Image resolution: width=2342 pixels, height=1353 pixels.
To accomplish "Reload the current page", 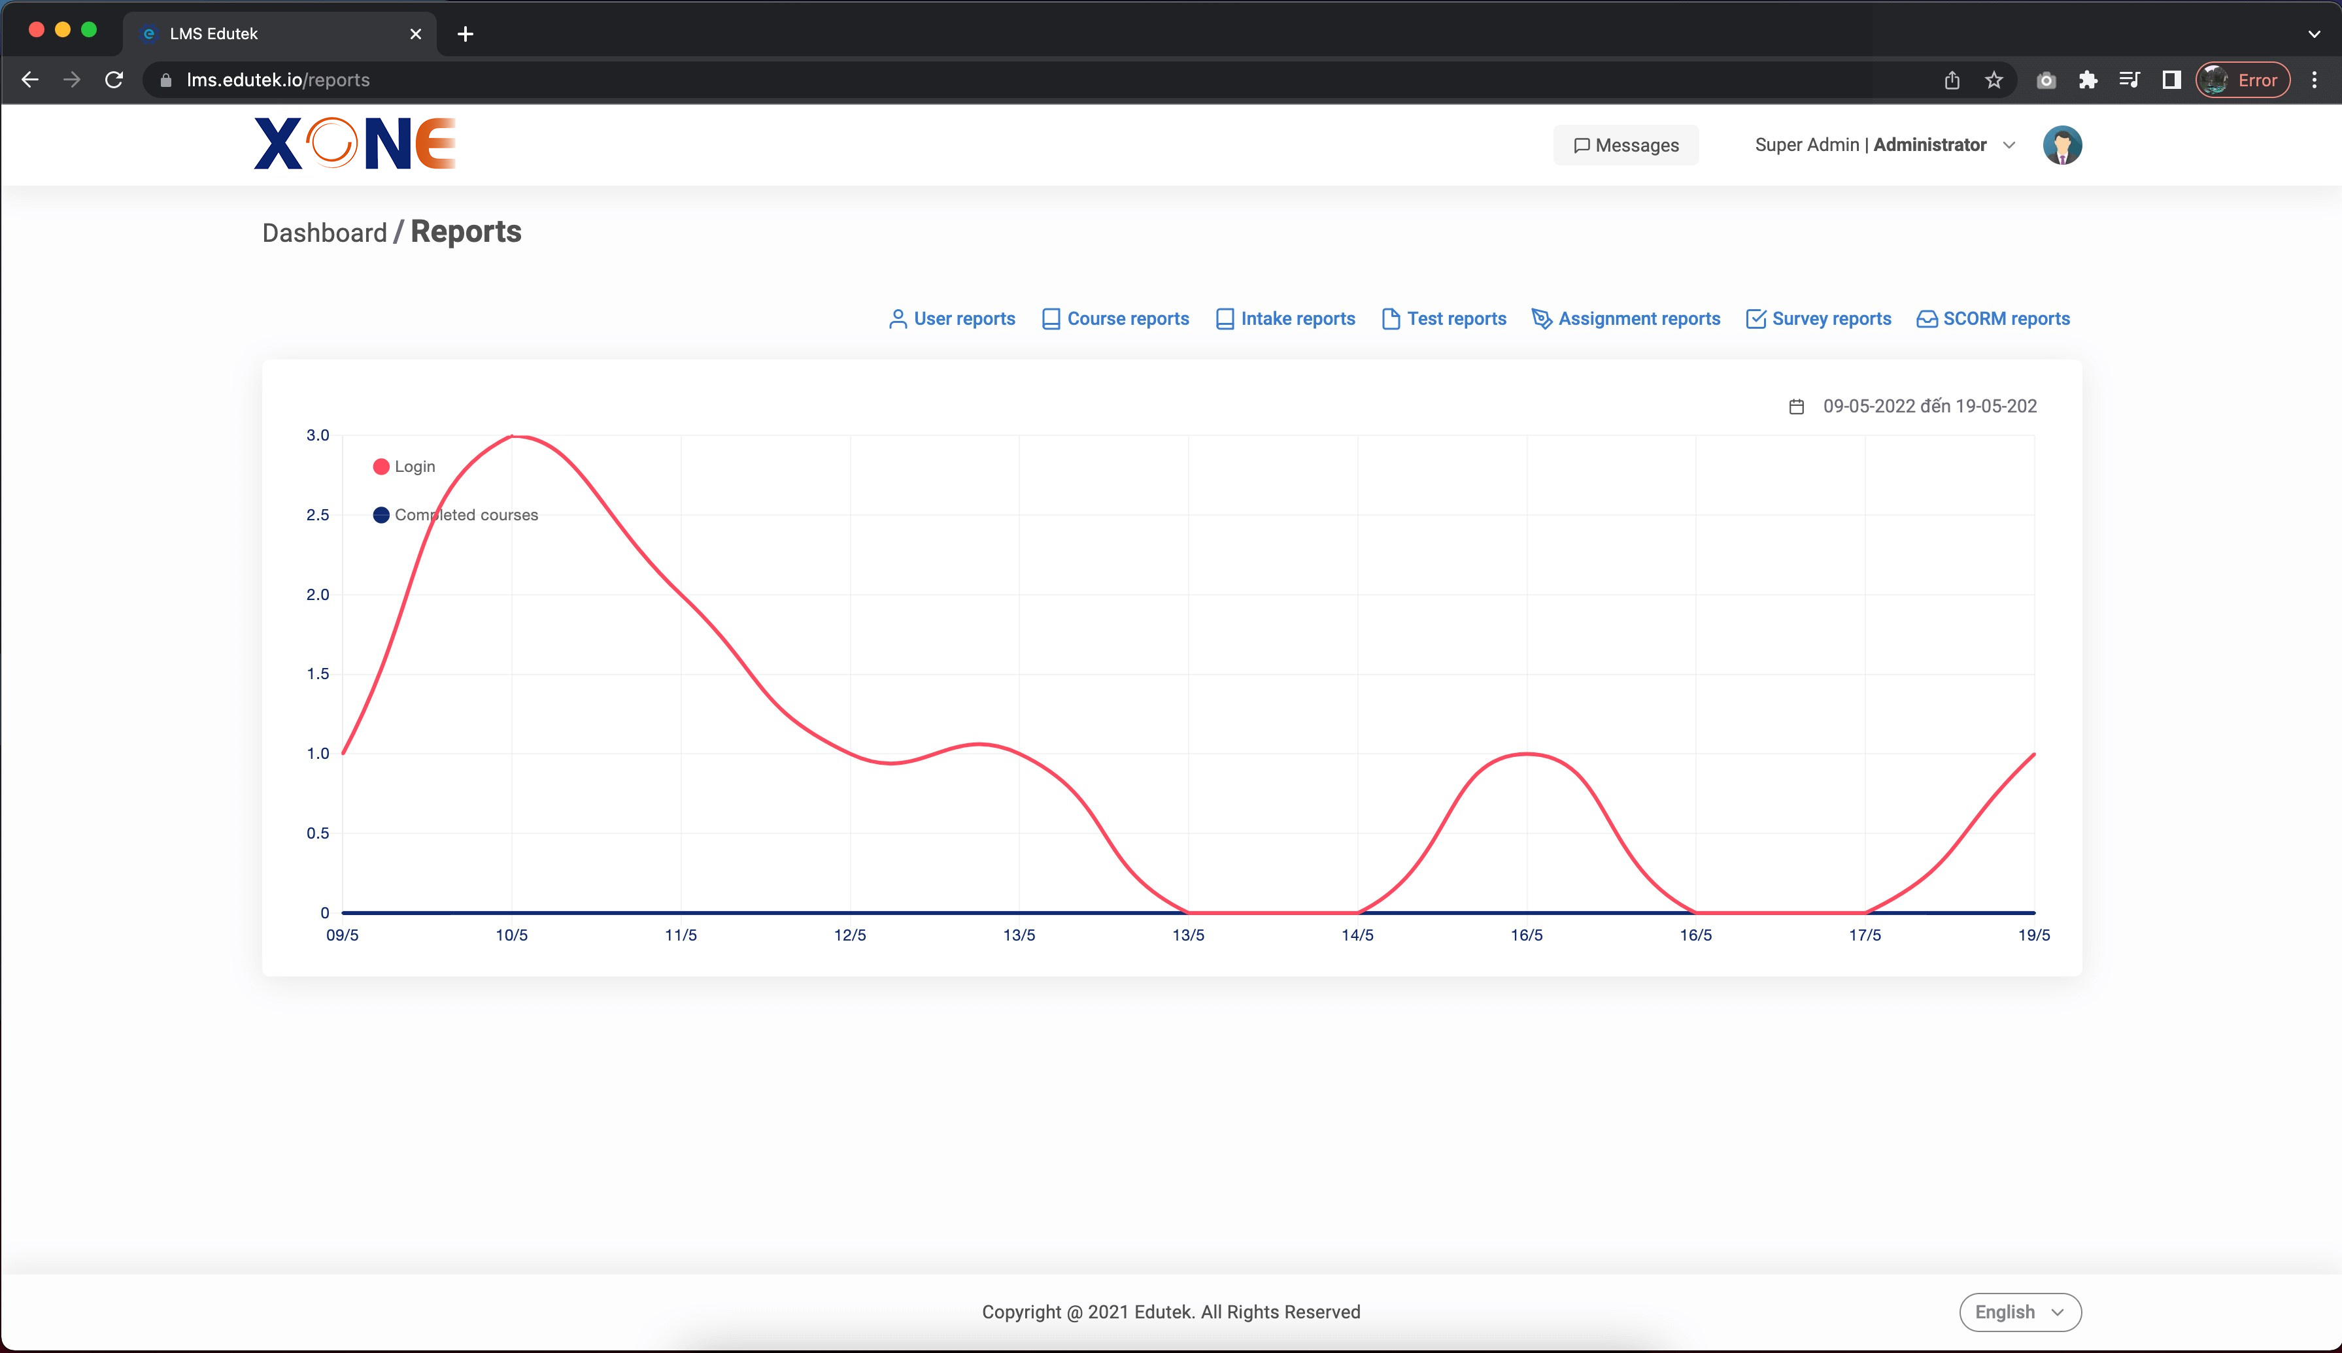I will tap(113, 80).
